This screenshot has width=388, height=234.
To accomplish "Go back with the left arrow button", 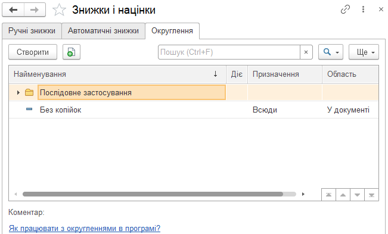I will coord(13,10).
